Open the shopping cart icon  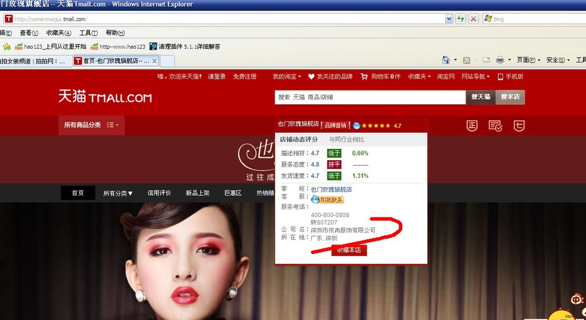[364, 77]
